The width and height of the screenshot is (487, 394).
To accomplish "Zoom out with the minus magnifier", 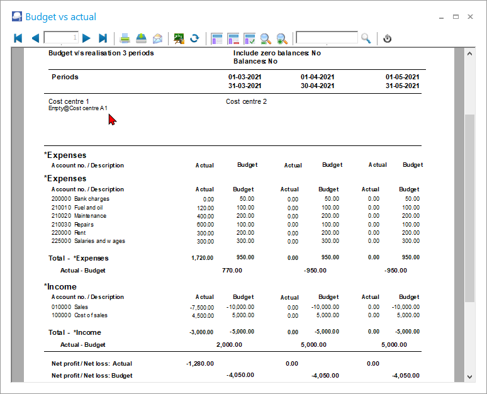I will pos(266,38).
